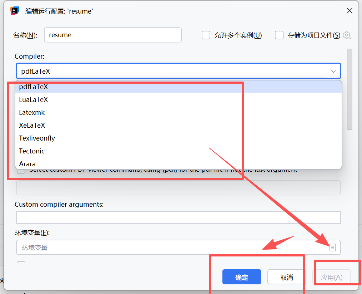Image resolution: width=362 pixels, height=294 pixels.
Task: Click the 确定 button
Action: click(x=241, y=277)
